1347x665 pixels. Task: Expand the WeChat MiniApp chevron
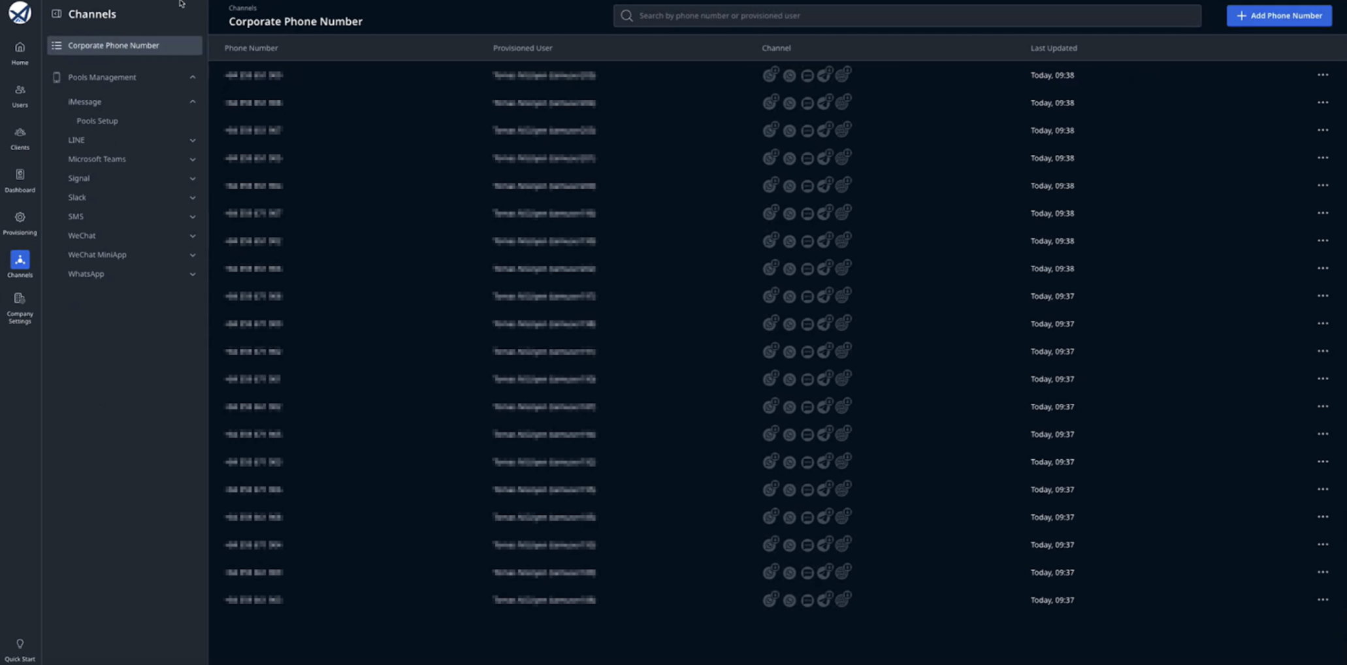193,255
